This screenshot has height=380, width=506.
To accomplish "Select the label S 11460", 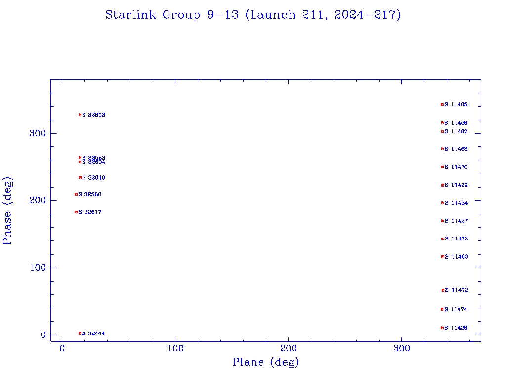I will point(456,257).
